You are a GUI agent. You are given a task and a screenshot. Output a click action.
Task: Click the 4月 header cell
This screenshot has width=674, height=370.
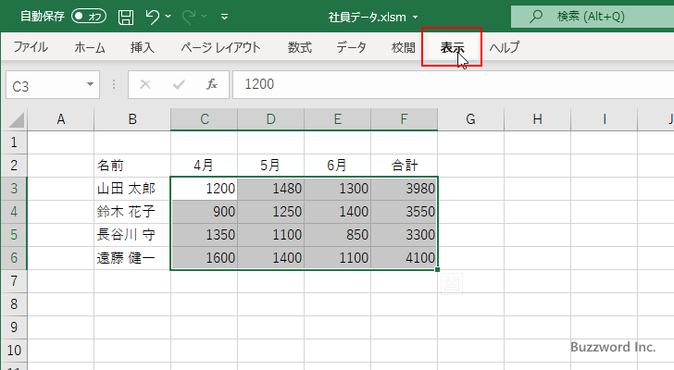point(205,166)
